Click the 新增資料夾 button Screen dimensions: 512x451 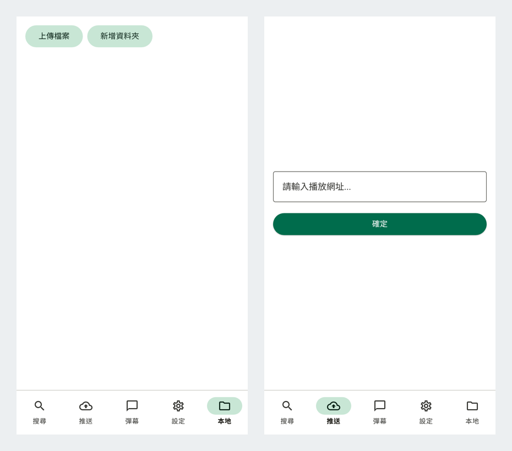(x=120, y=36)
